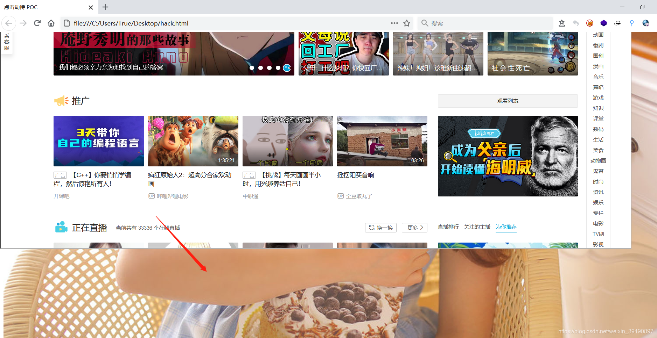Click the browser forward arrow button

click(x=23, y=23)
